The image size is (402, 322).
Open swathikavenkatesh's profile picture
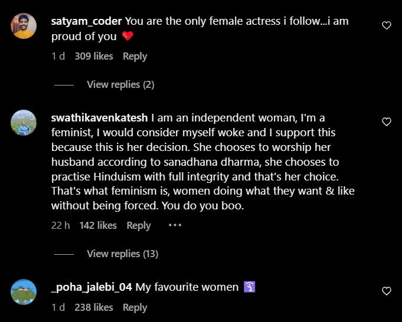click(24, 123)
